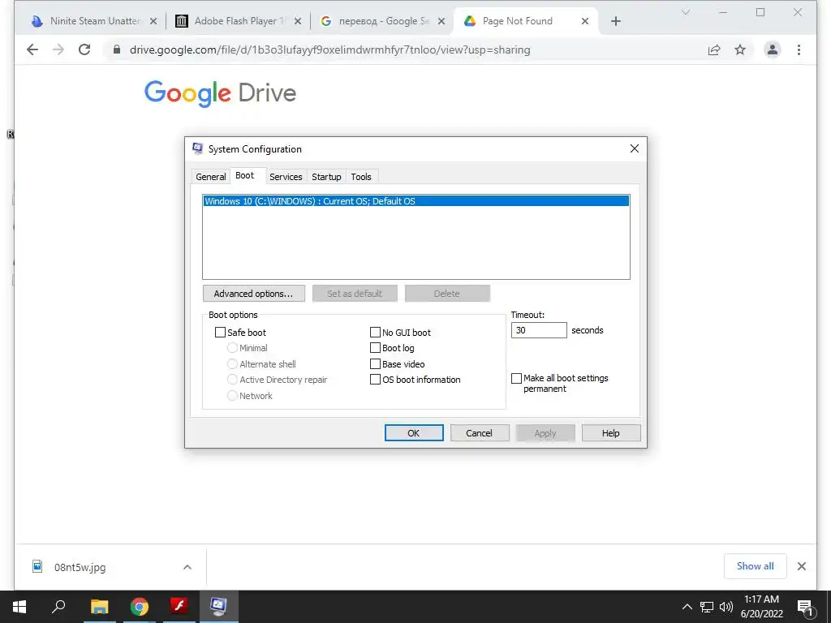Go back using Chrome's back arrow

(32, 49)
